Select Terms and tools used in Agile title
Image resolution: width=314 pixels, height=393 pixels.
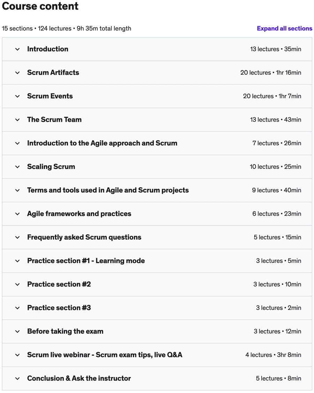click(x=108, y=190)
